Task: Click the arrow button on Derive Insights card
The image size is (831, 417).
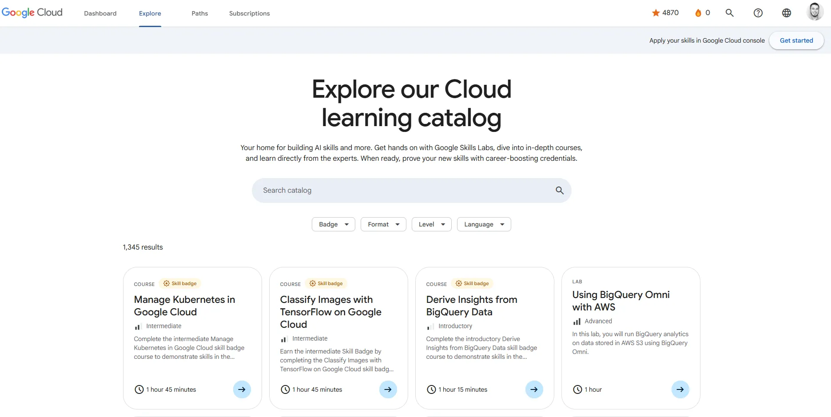Action: (534, 389)
